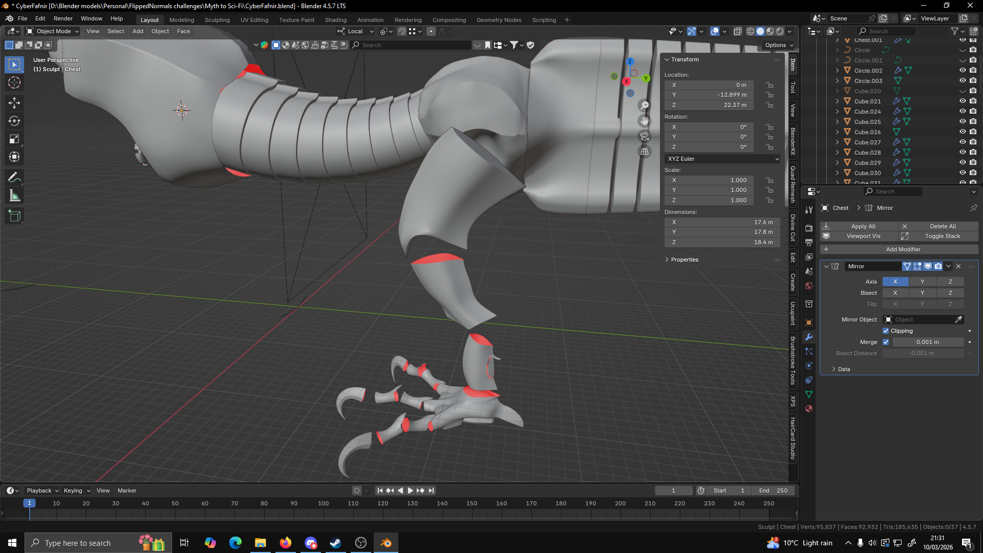The height and width of the screenshot is (553, 983).
Task: Select the Move tool in toolbar
Action: coord(14,103)
